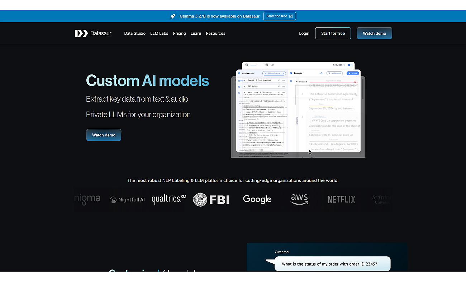Viewport: 466px width, 282px height.
Task: Open the Resources menu
Action: coord(215,33)
